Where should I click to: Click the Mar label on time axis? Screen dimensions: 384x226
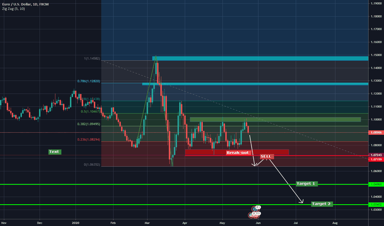point(147,223)
